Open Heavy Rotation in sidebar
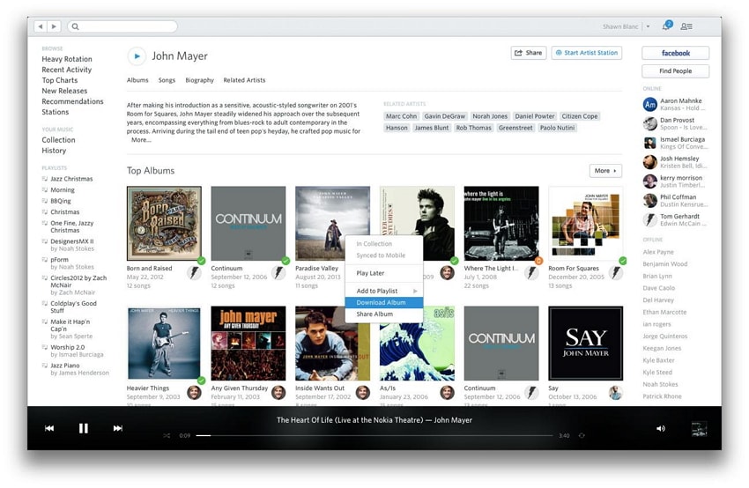The image size is (749, 488). click(x=67, y=59)
